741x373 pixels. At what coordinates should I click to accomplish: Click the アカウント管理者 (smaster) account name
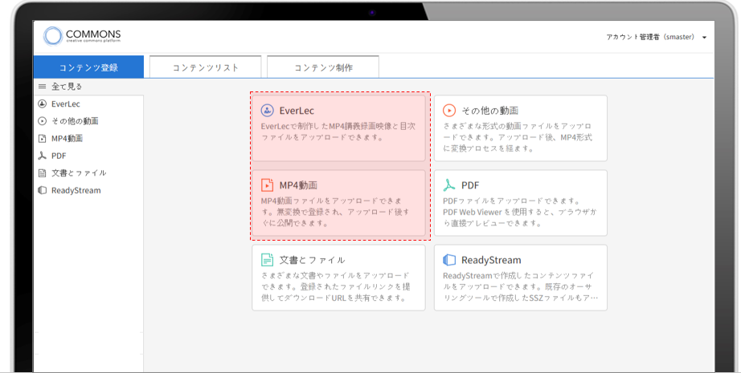point(650,38)
